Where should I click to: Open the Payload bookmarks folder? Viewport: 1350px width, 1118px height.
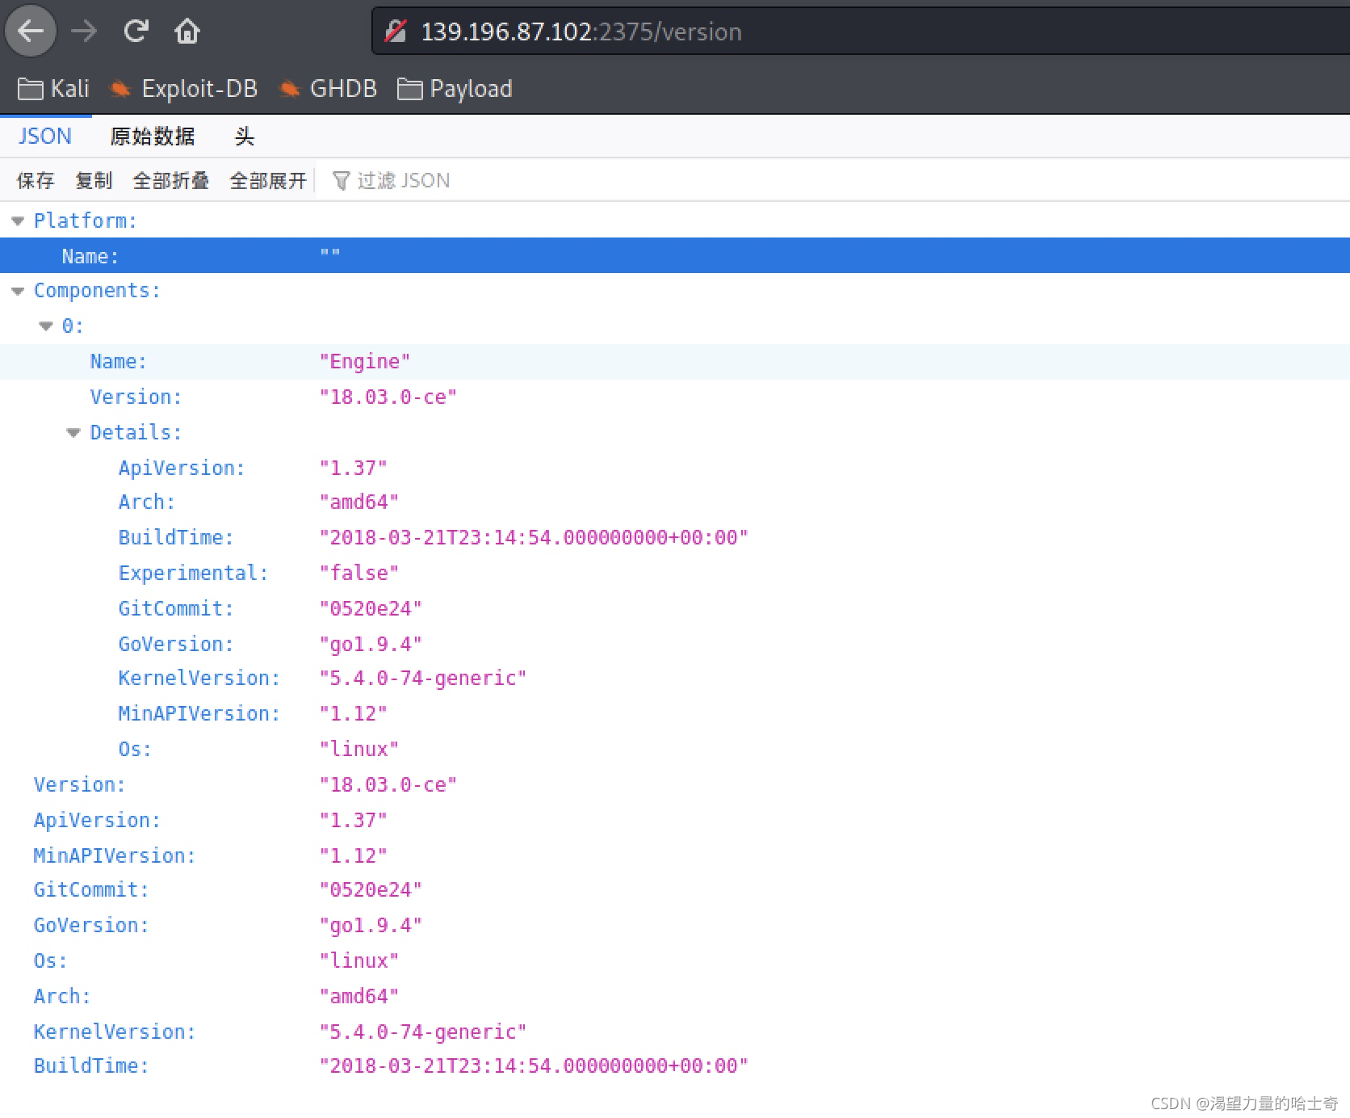click(455, 89)
